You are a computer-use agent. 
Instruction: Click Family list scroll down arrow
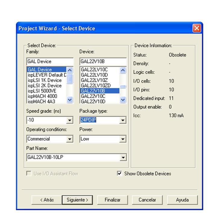tap(70, 100)
